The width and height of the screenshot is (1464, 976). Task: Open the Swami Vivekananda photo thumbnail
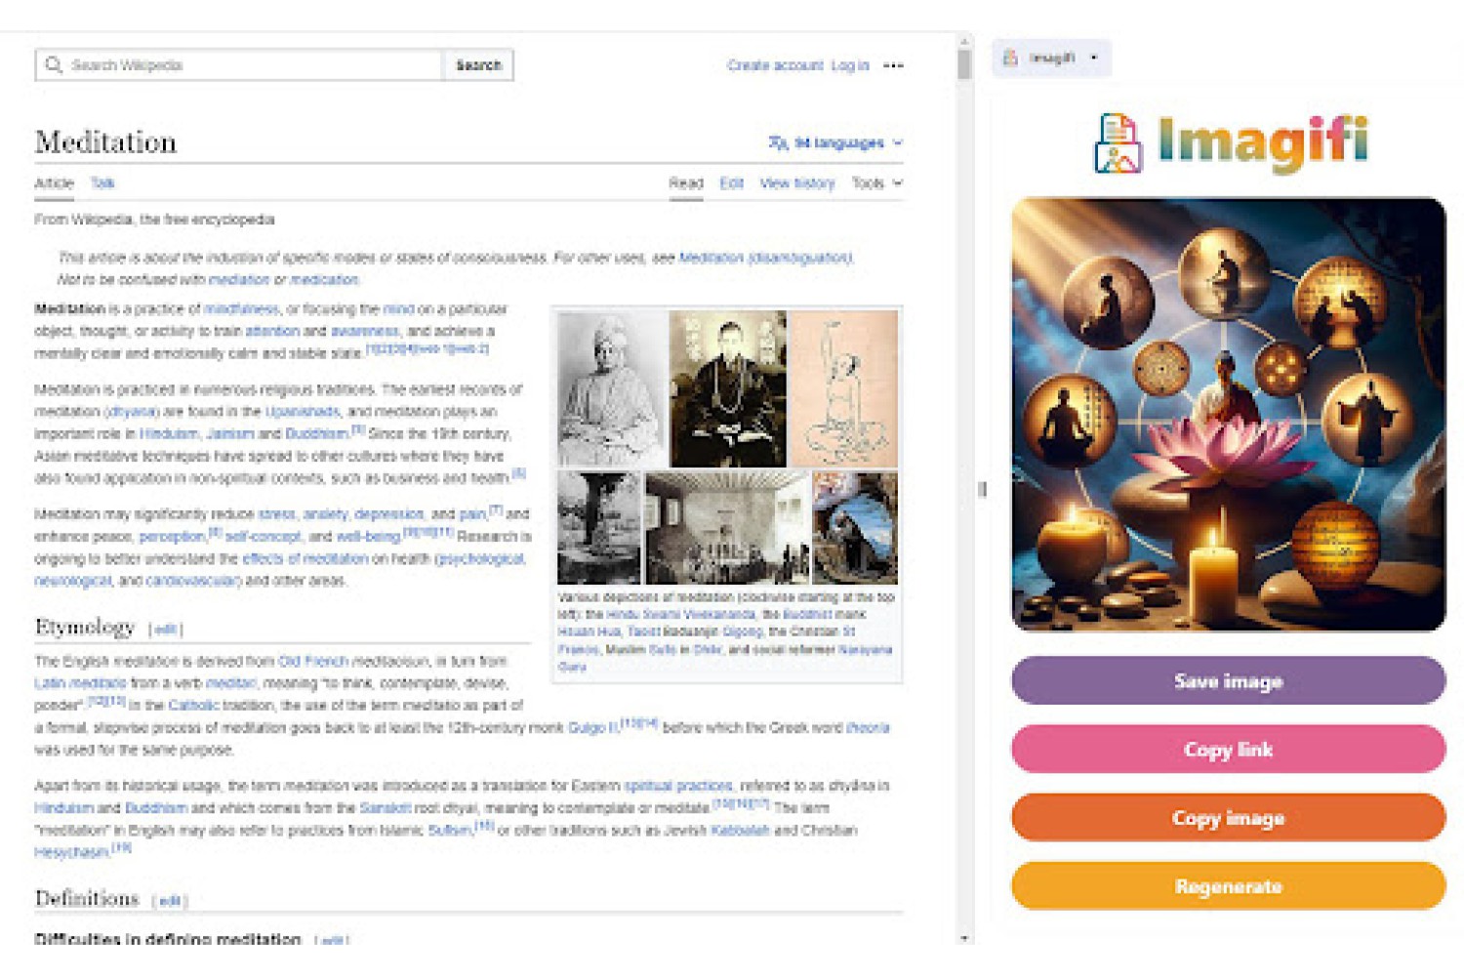point(612,388)
